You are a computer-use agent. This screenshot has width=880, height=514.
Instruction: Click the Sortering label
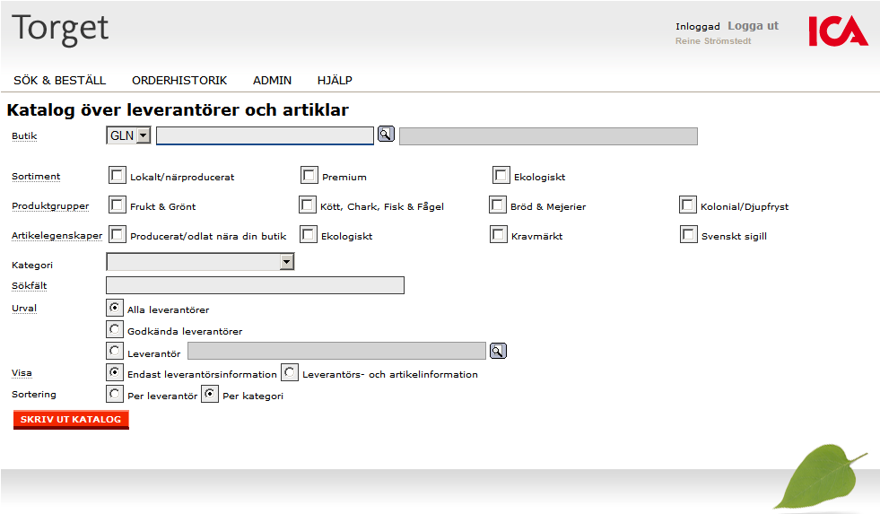34,395
